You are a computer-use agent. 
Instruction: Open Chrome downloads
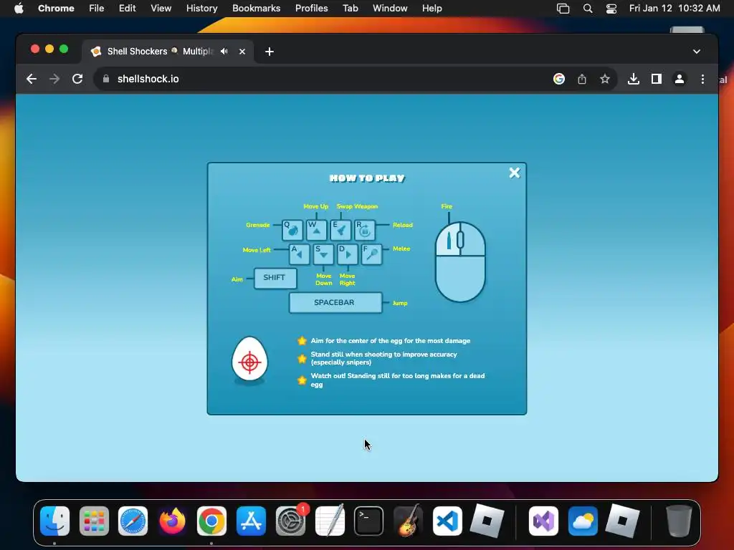pyautogui.click(x=634, y=79)
